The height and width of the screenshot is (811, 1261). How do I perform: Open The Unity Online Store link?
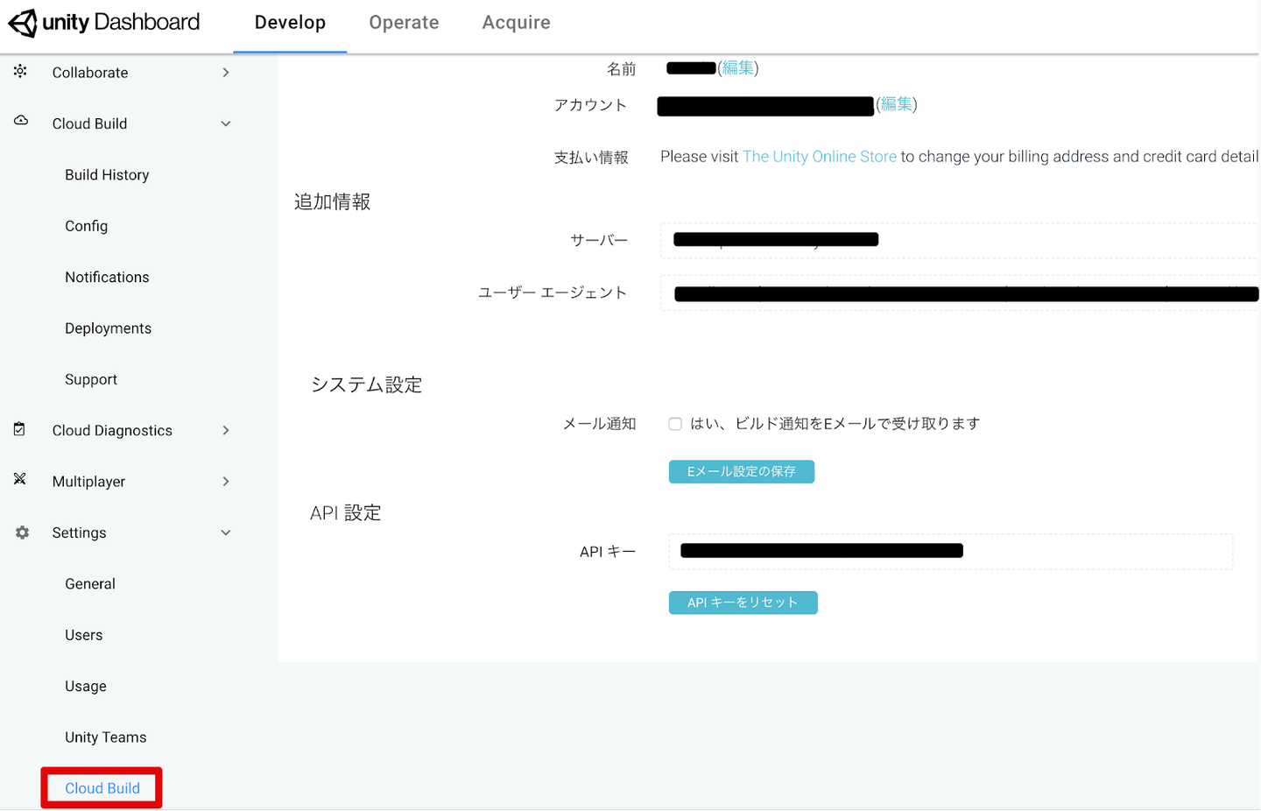tap(820, 157)
